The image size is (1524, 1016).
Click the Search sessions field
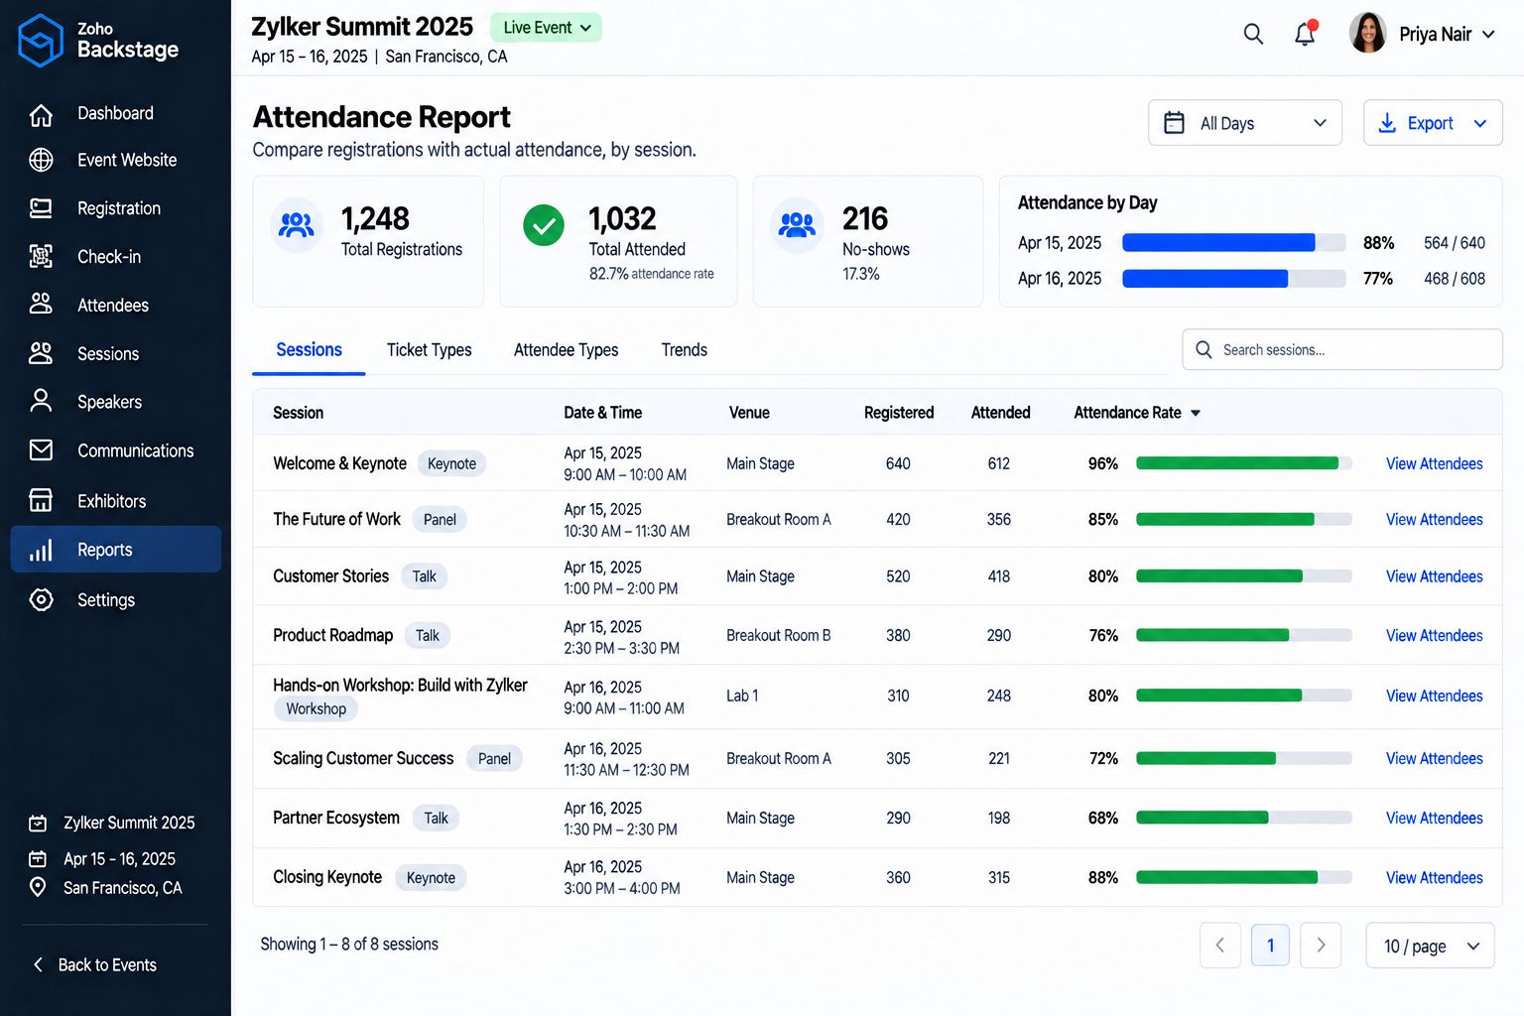1342,349
